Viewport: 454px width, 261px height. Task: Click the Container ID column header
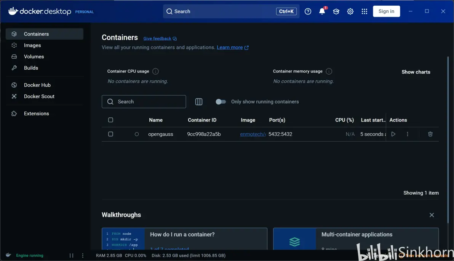coord(202,120)
